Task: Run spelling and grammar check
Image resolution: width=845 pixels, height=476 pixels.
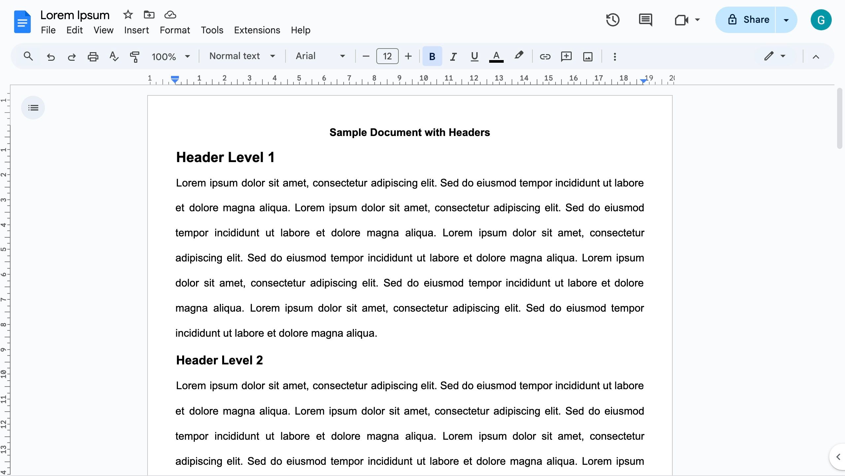Action: [114, 56]
